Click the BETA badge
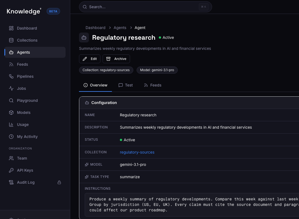Viewport: 299px width, 219px height. [x=53, y=11]
